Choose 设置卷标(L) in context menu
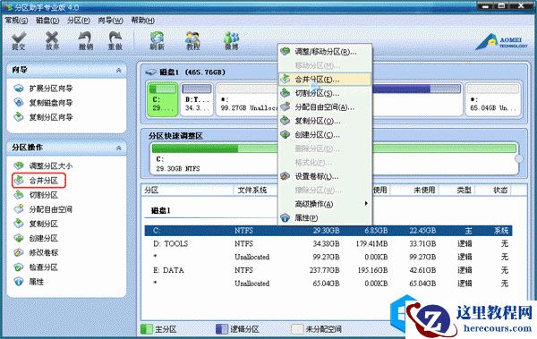 (325, 176)
